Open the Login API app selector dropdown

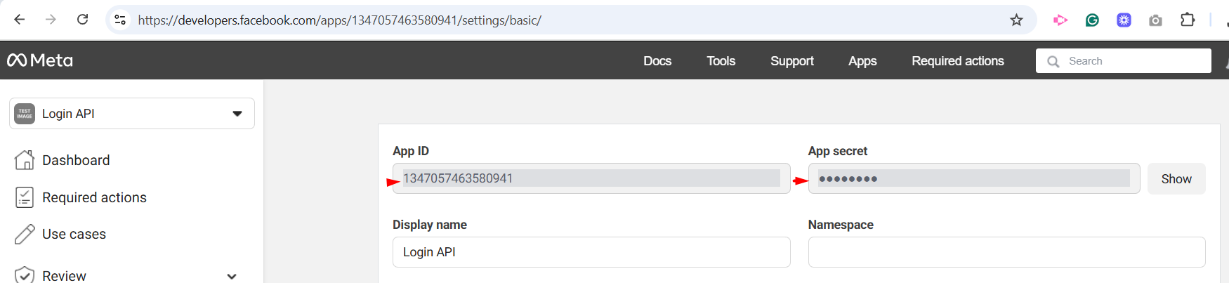132,114
